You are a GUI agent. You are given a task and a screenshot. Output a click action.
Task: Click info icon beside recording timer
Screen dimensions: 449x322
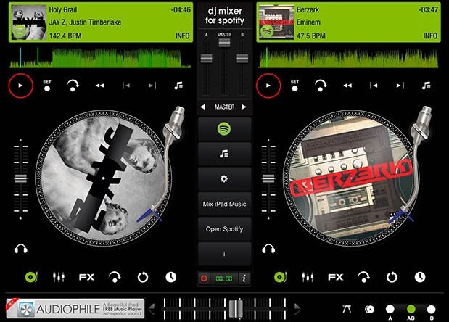click(x=244, y=278)
